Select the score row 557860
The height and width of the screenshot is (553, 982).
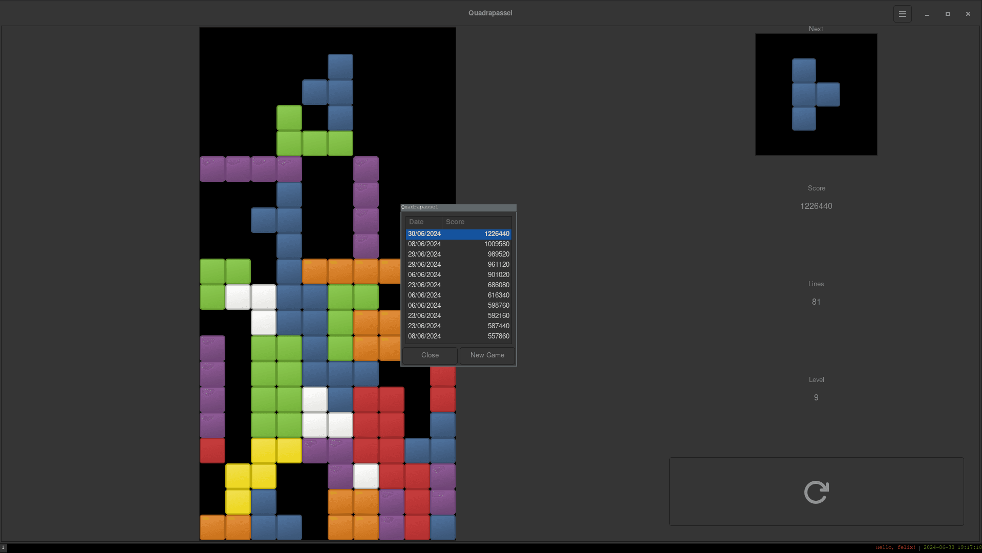459,336
